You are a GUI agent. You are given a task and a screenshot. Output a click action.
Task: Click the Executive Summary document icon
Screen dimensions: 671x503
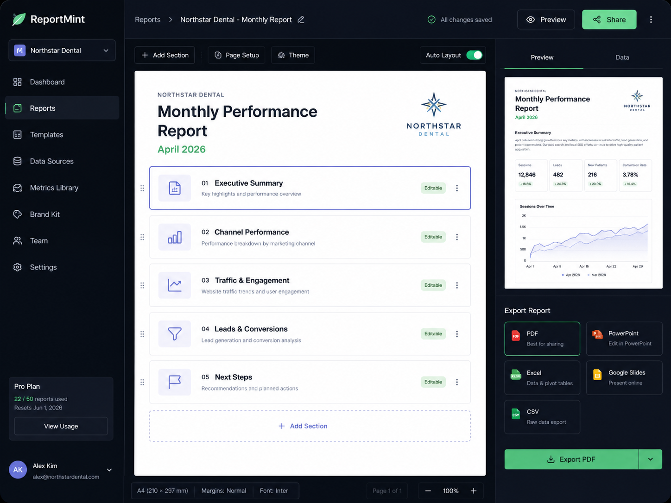tap(175, 188)
